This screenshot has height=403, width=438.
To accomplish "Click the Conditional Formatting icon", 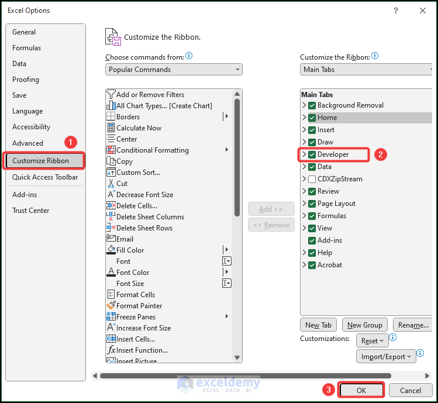I will [x=111, y=150].
